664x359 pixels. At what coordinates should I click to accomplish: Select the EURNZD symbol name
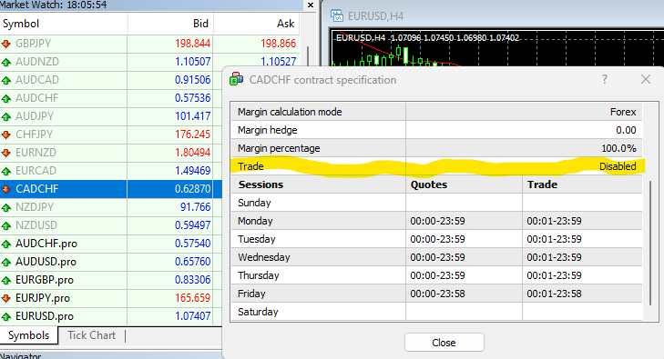click(36, 153)
